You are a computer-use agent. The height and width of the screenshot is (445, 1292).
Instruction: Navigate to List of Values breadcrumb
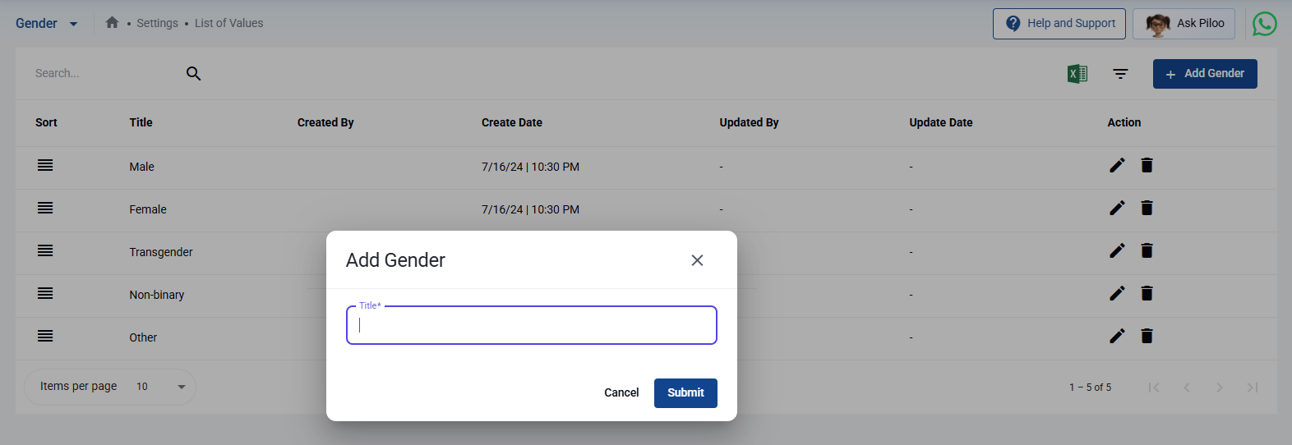point(228,23)
